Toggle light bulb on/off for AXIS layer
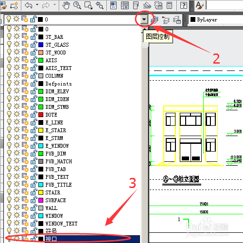This screenshot has width=243, height=243. [9, 60]
